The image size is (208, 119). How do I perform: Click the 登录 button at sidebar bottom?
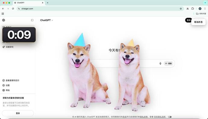[18, 113]
